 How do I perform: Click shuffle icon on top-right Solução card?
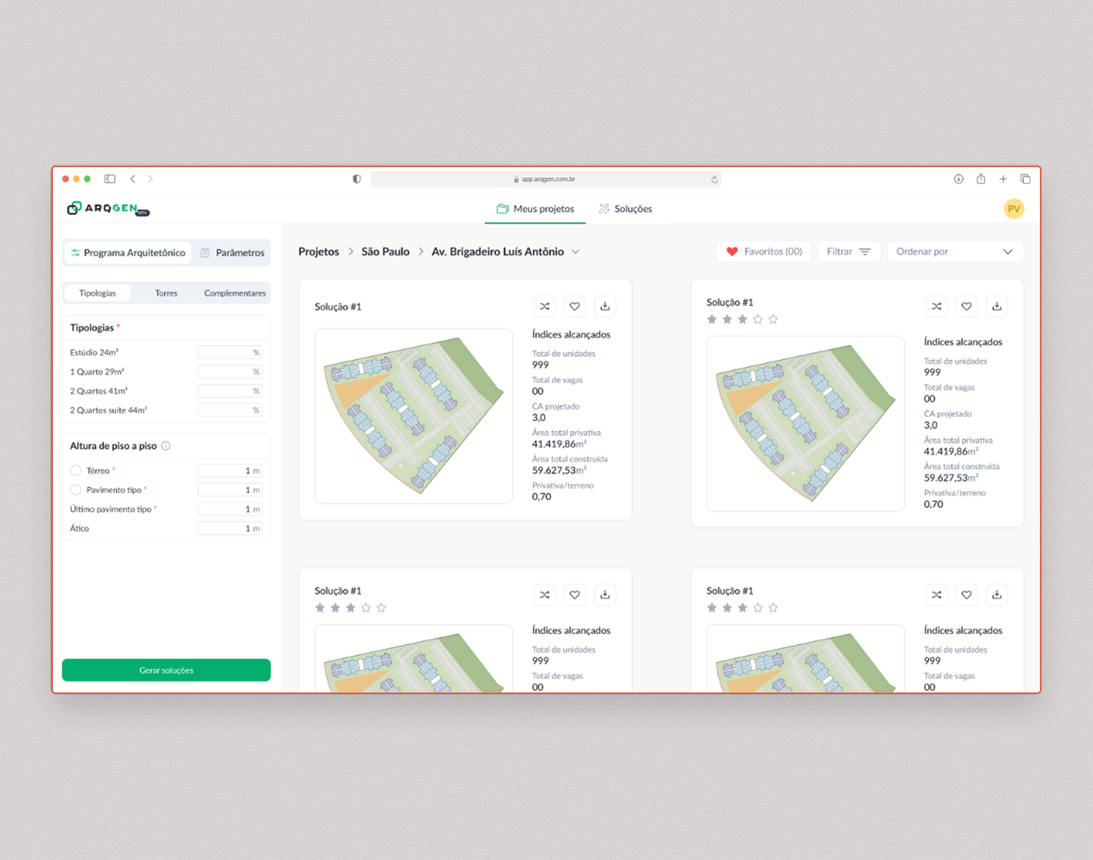pos(936,306)
